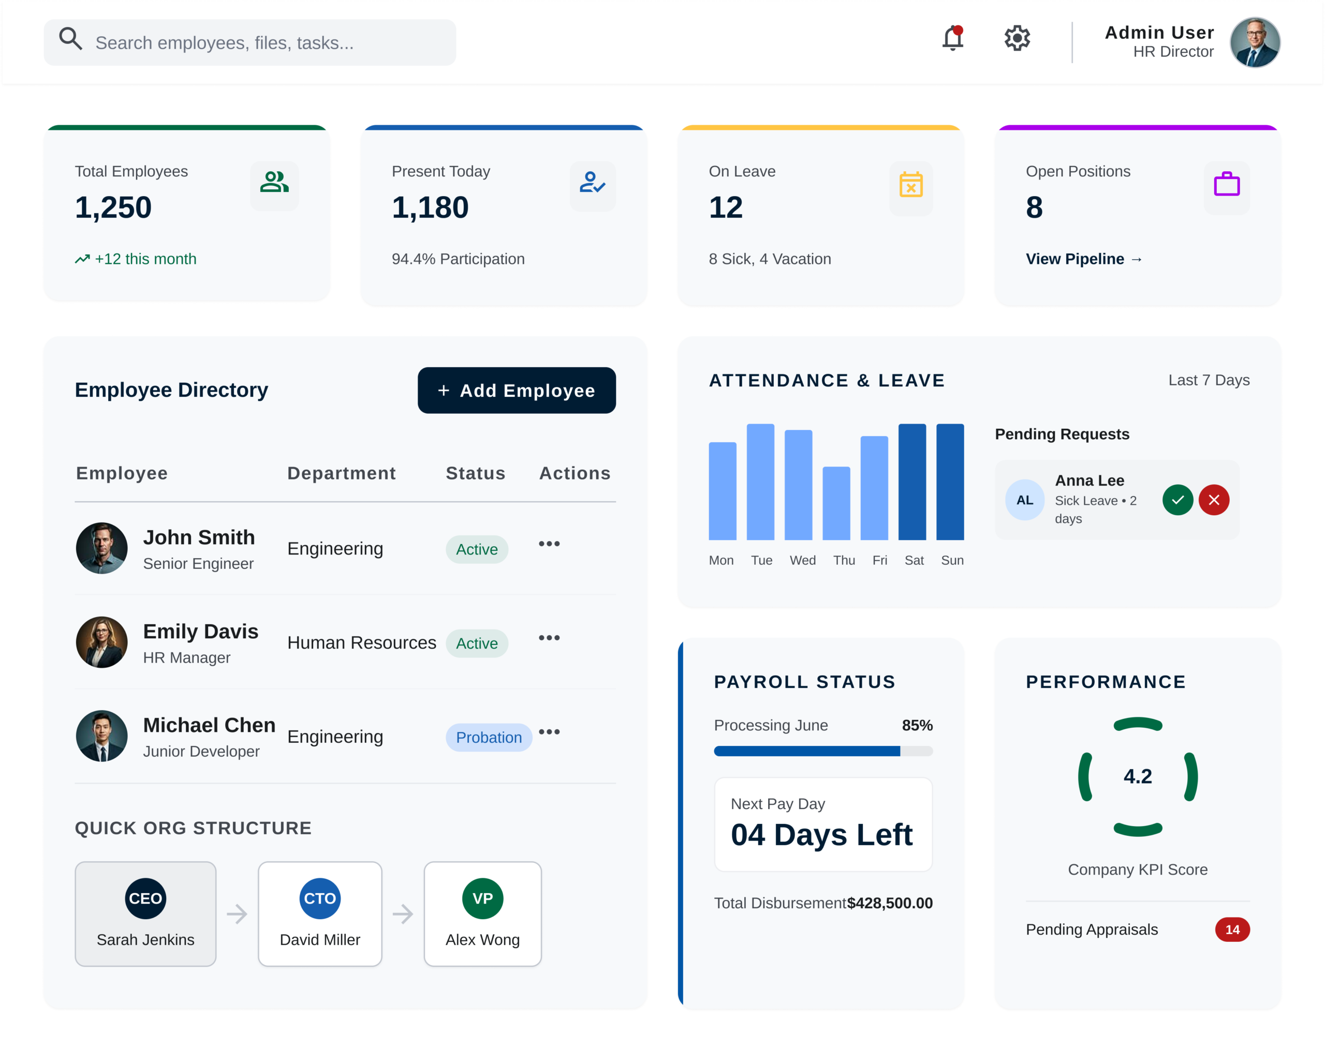The height and width of the screenshot is (1050, 1325).
Task: Click Michael Chen name in directory
Action: (x=209, y=725)
